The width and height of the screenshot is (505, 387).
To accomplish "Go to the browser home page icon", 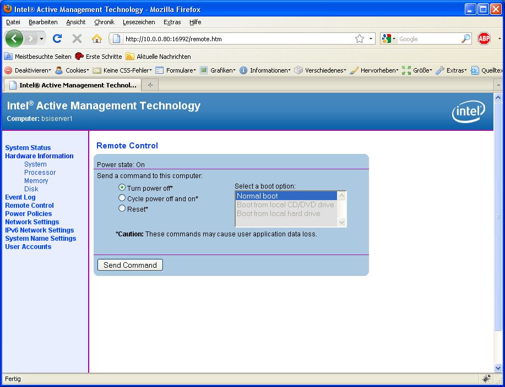I will pyautogui.click(x=97, y=38).
